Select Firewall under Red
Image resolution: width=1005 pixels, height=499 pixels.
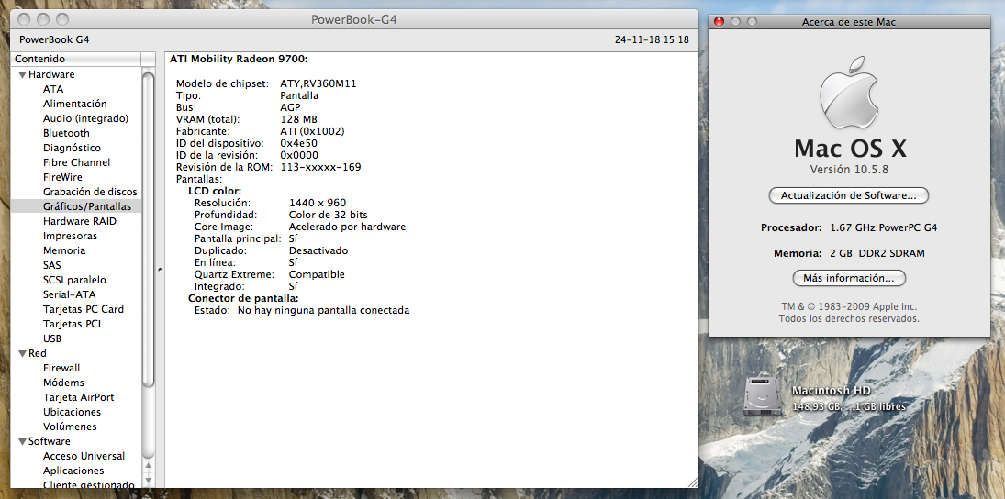[x=61, y=369]
